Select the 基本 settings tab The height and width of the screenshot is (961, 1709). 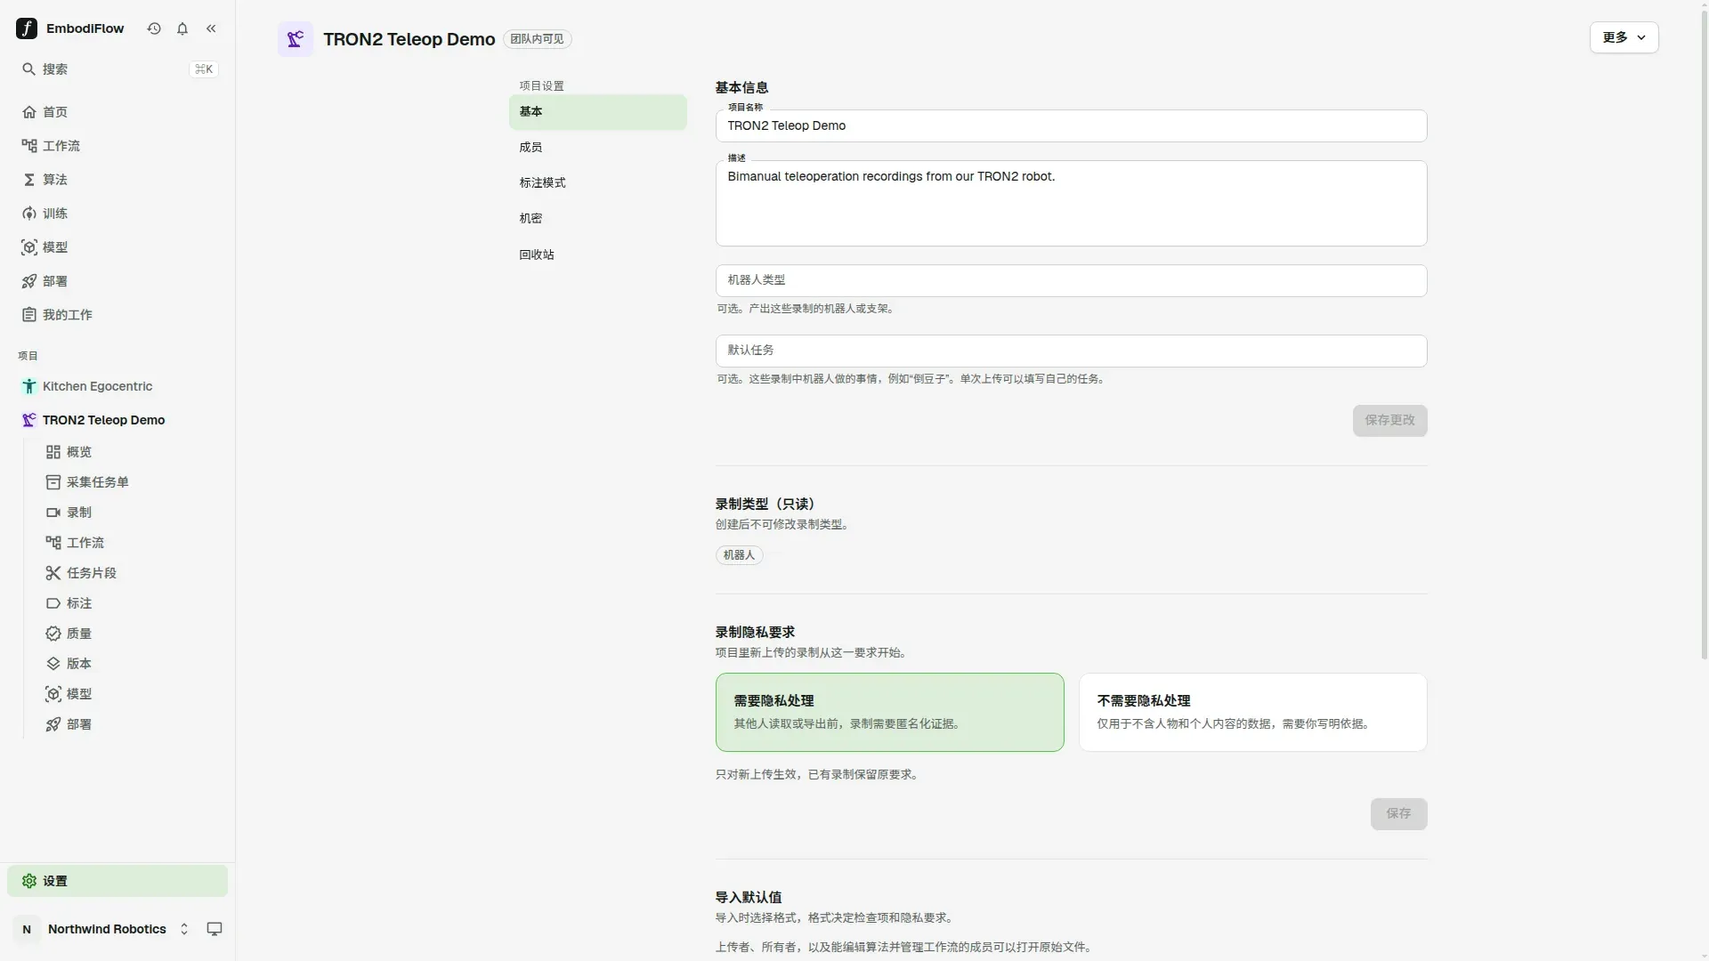[x=597, y=112]
